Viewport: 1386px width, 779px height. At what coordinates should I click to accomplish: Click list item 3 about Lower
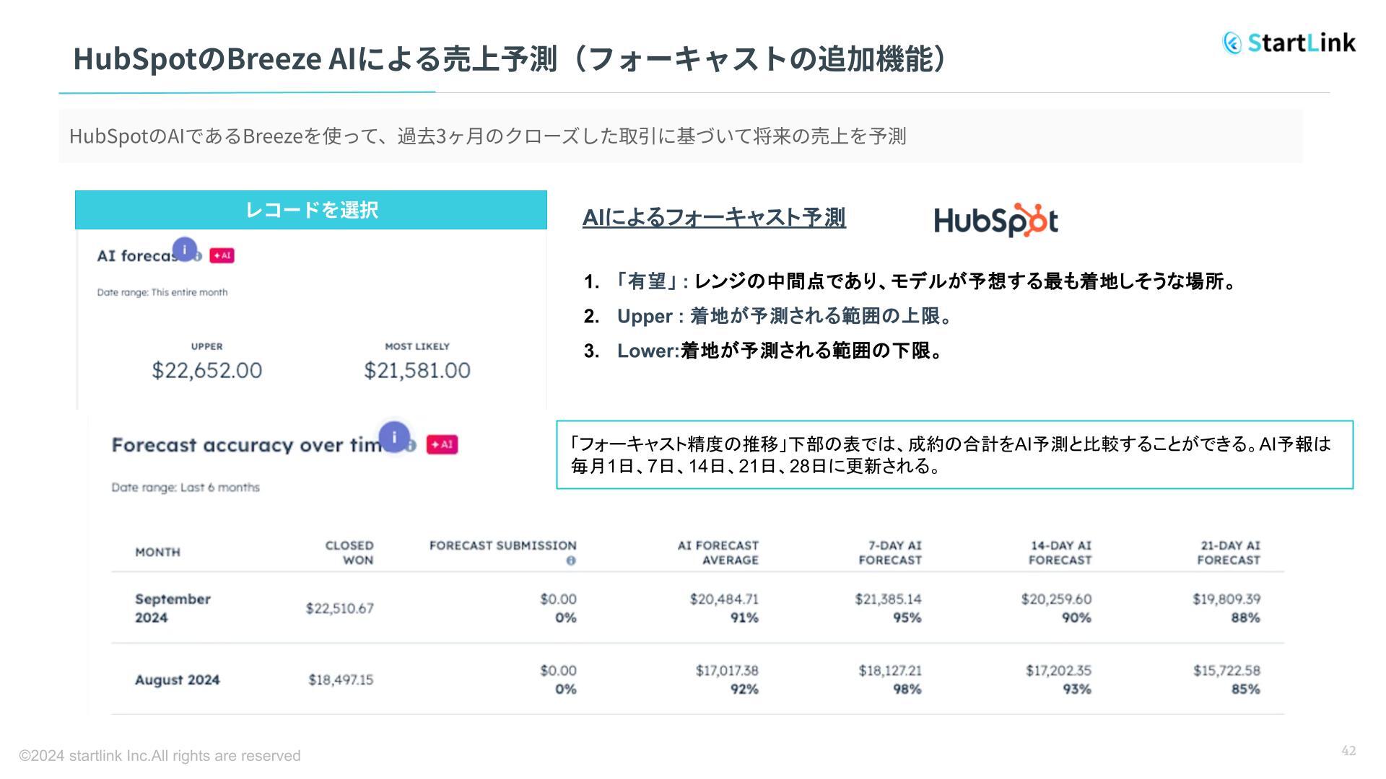pyautogui.click(x=763, y=351)
